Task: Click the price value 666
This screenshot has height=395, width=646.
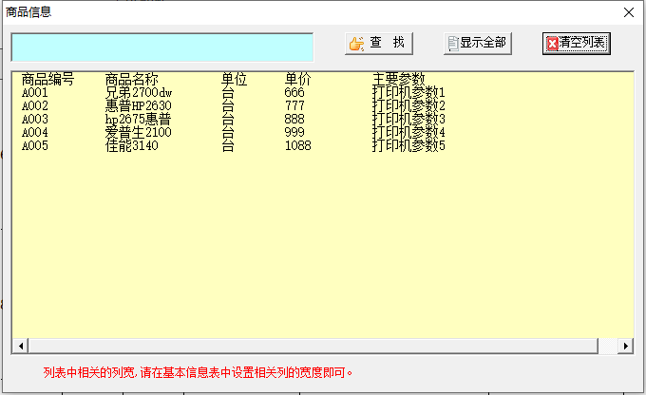Action: [x=294, y=93]
